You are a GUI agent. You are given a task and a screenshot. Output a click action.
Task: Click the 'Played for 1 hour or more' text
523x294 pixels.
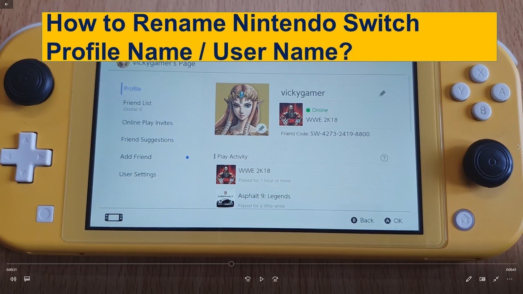tap(264, 180)
